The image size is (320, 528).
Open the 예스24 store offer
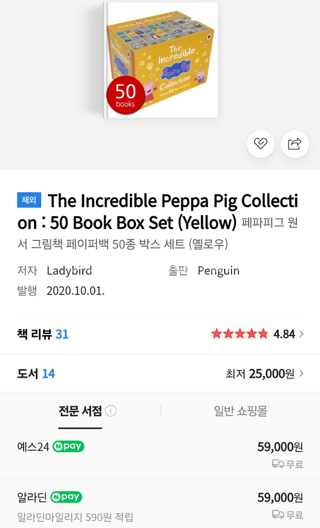click(x=33, y=447)
